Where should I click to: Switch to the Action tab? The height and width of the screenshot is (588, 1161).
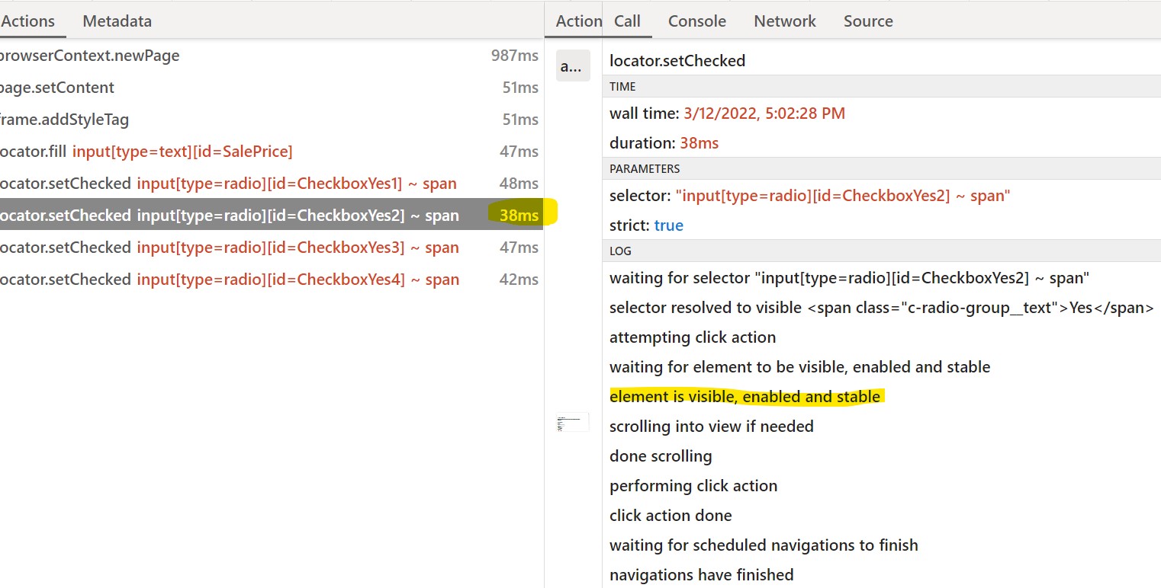577,21
